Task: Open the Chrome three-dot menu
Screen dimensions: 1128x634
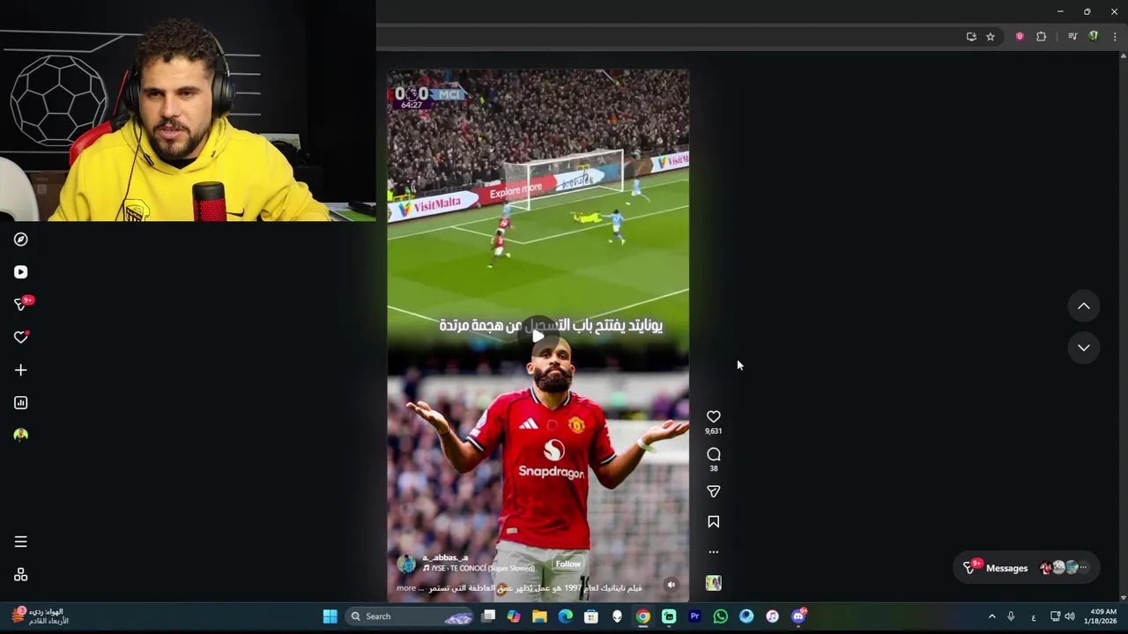Action: pyautogui.click(x=1115, y=37)
